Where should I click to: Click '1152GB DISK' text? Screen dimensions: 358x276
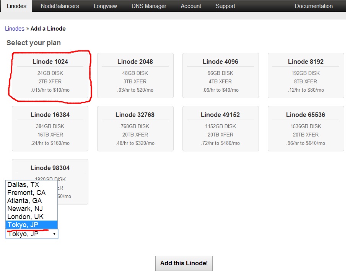coord(221,127)
